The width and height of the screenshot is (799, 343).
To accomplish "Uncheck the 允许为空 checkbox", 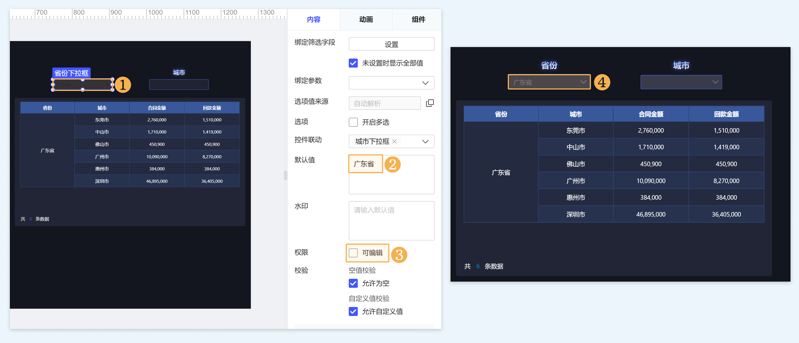I will pyautogui.click(x=353, y=283).
